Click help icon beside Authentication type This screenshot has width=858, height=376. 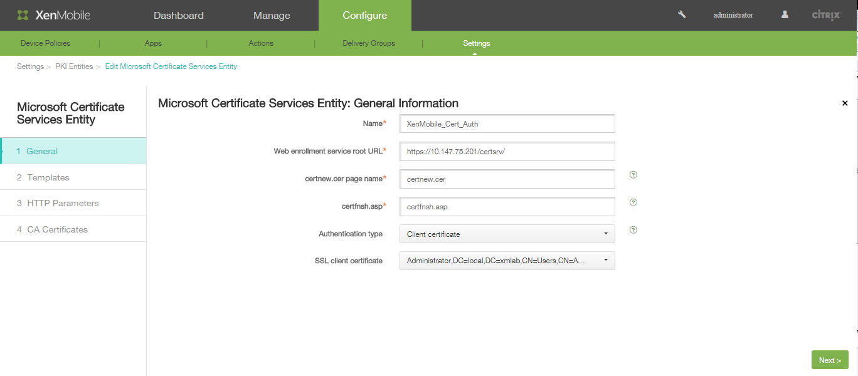633,230
